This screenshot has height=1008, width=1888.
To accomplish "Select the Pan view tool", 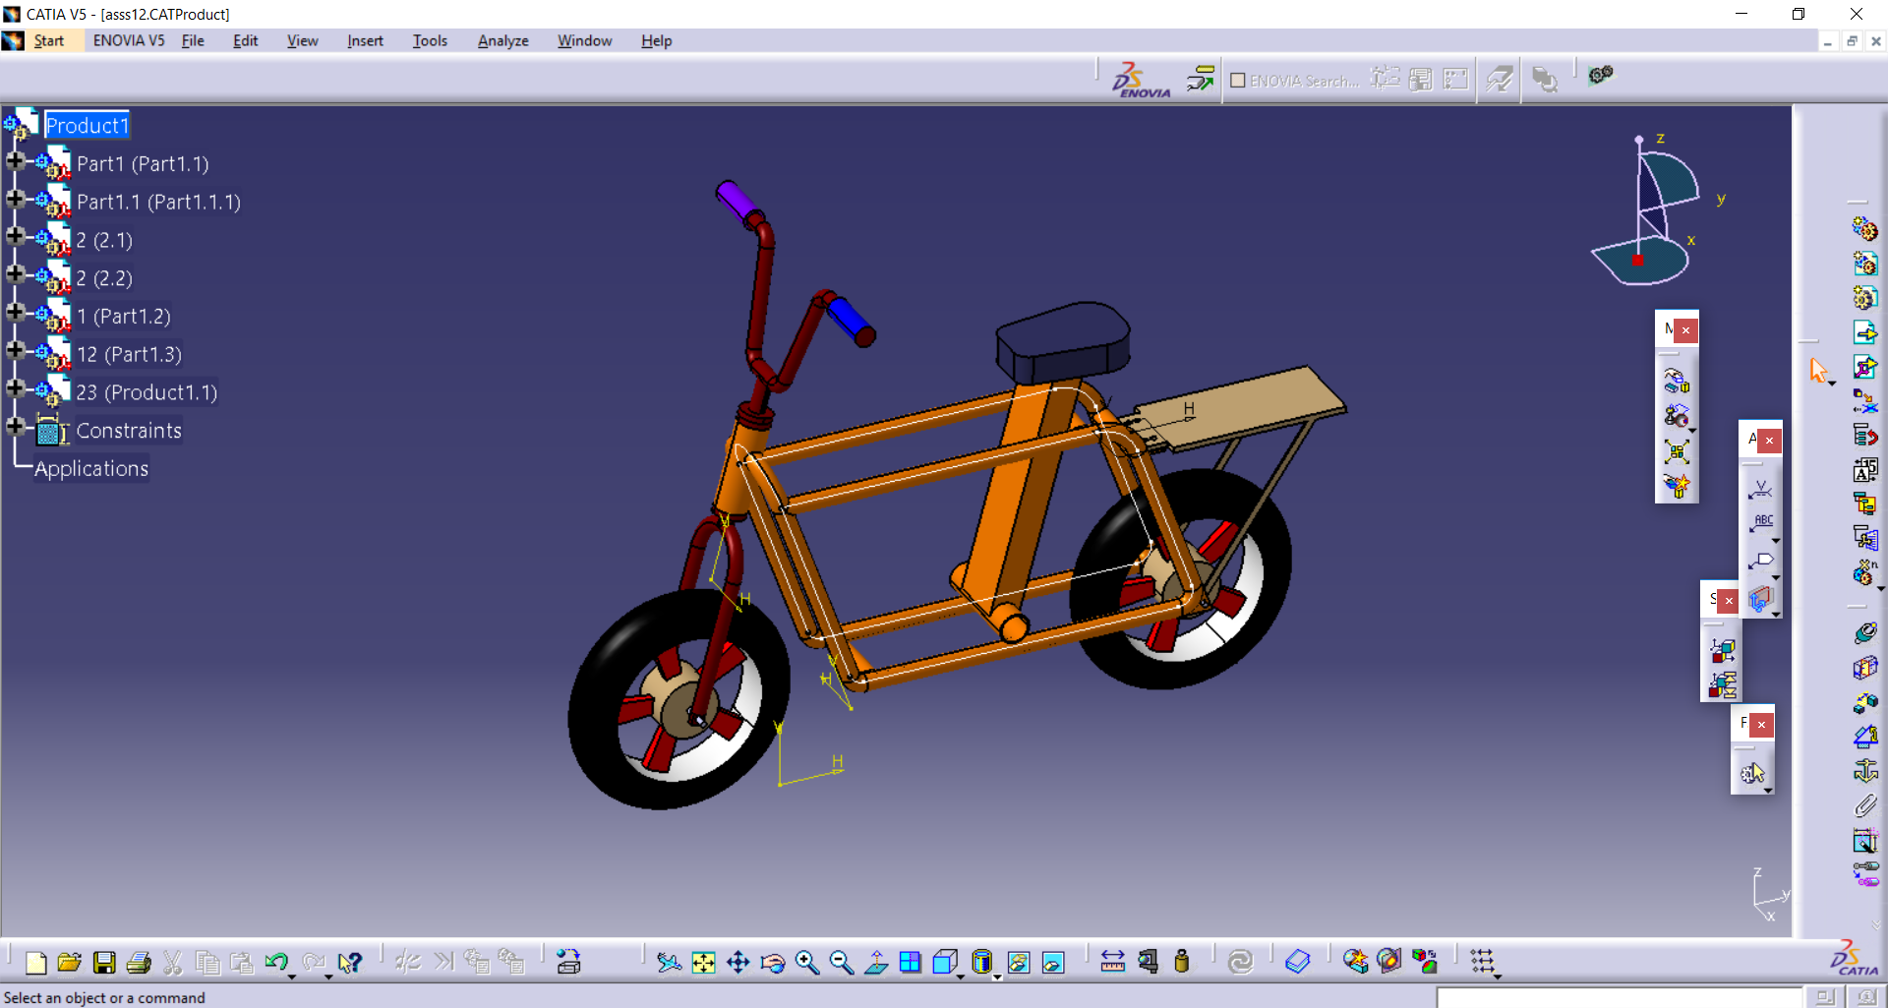I will tap(737, 962).
